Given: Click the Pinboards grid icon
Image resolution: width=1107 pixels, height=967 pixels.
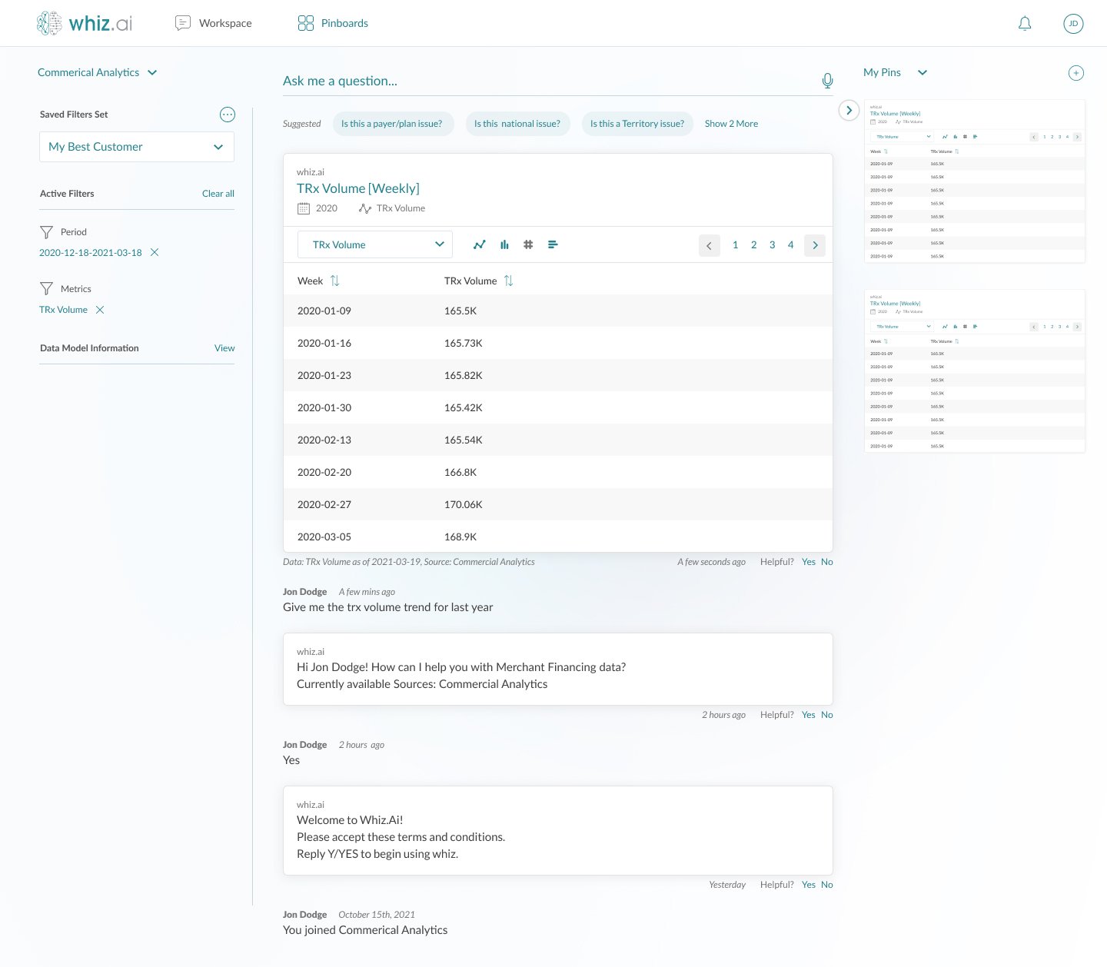Looking at the screenshot, I should [x=306, y=23].
